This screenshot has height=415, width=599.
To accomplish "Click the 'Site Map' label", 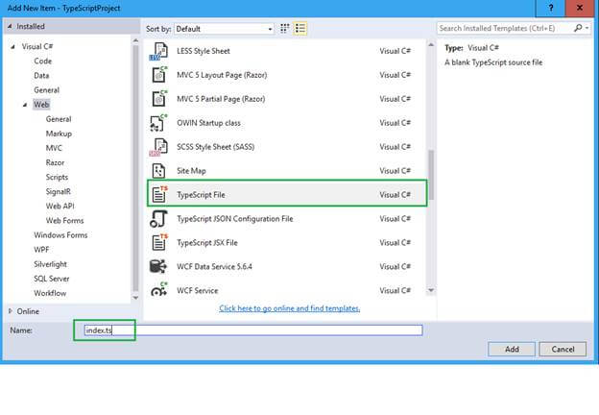I will (191, 171).
